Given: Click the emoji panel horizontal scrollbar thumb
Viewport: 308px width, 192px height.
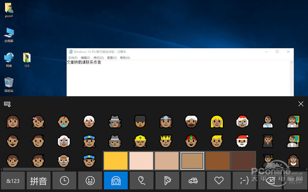Looking at the screenshot, I should [x=33, y=169].
